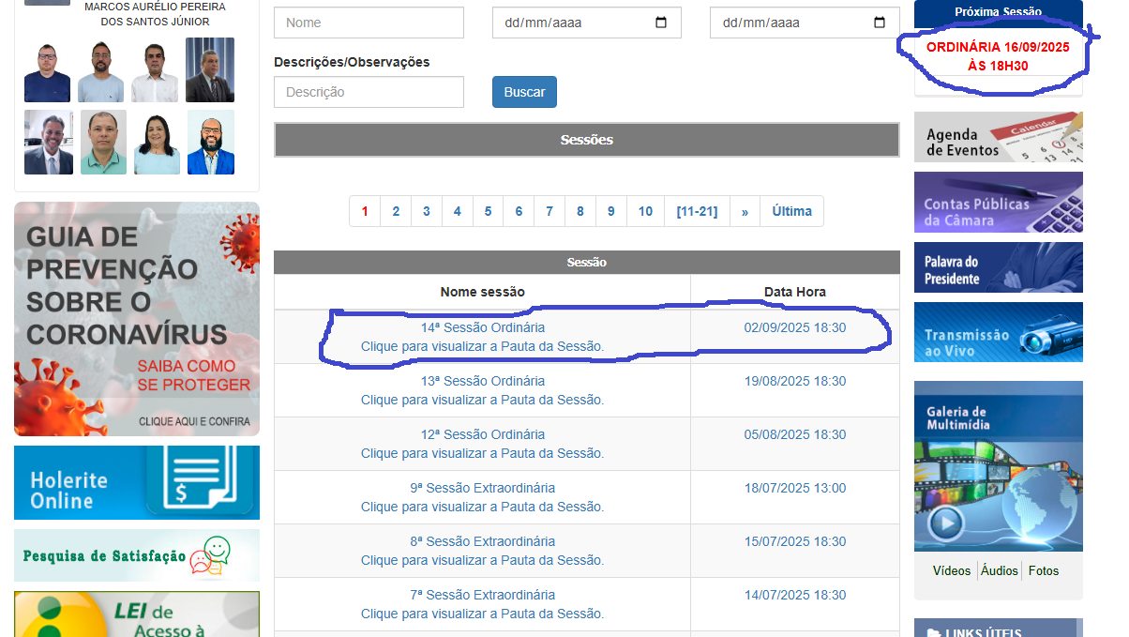Jump to page 10 of sessions
The image size is (1129, 637).
pos(645,211)
